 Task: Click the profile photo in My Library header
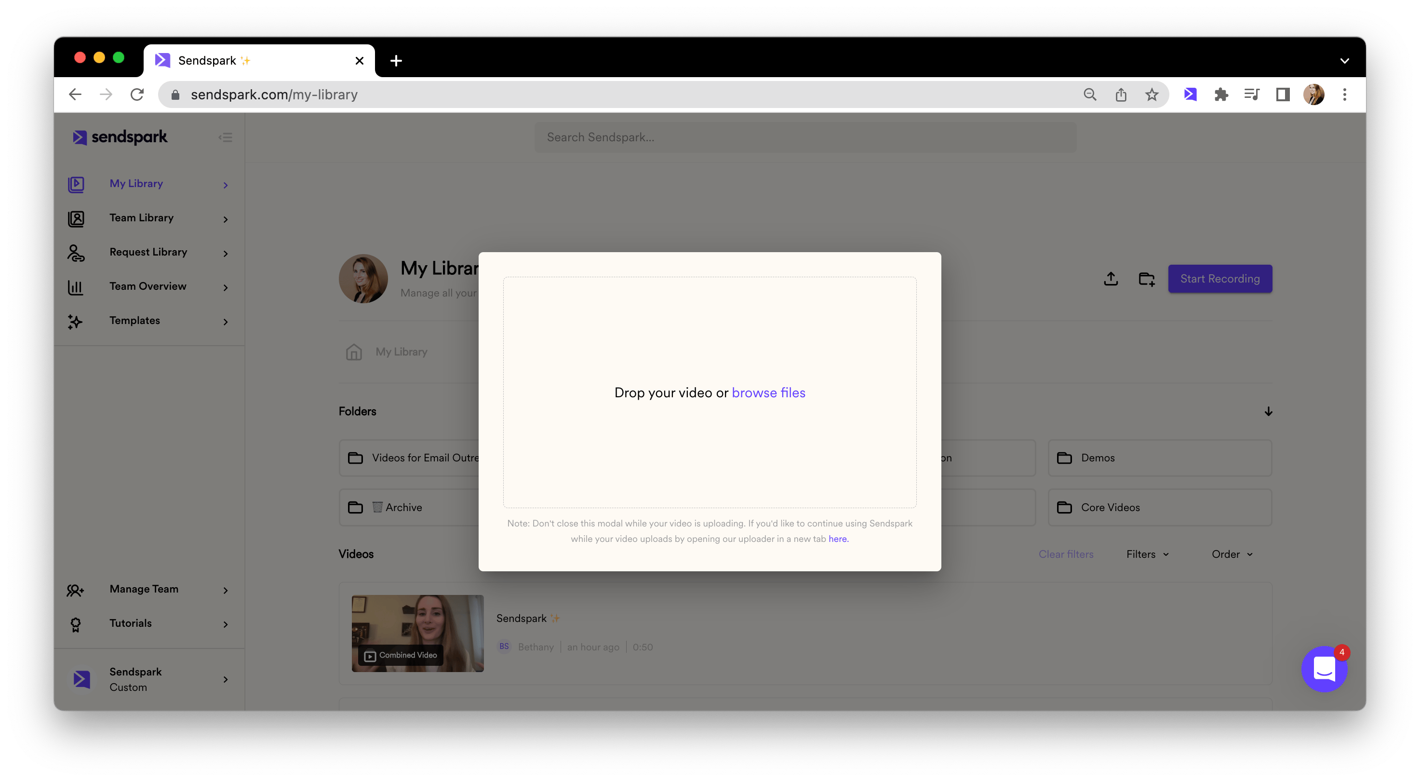(363, 279)
